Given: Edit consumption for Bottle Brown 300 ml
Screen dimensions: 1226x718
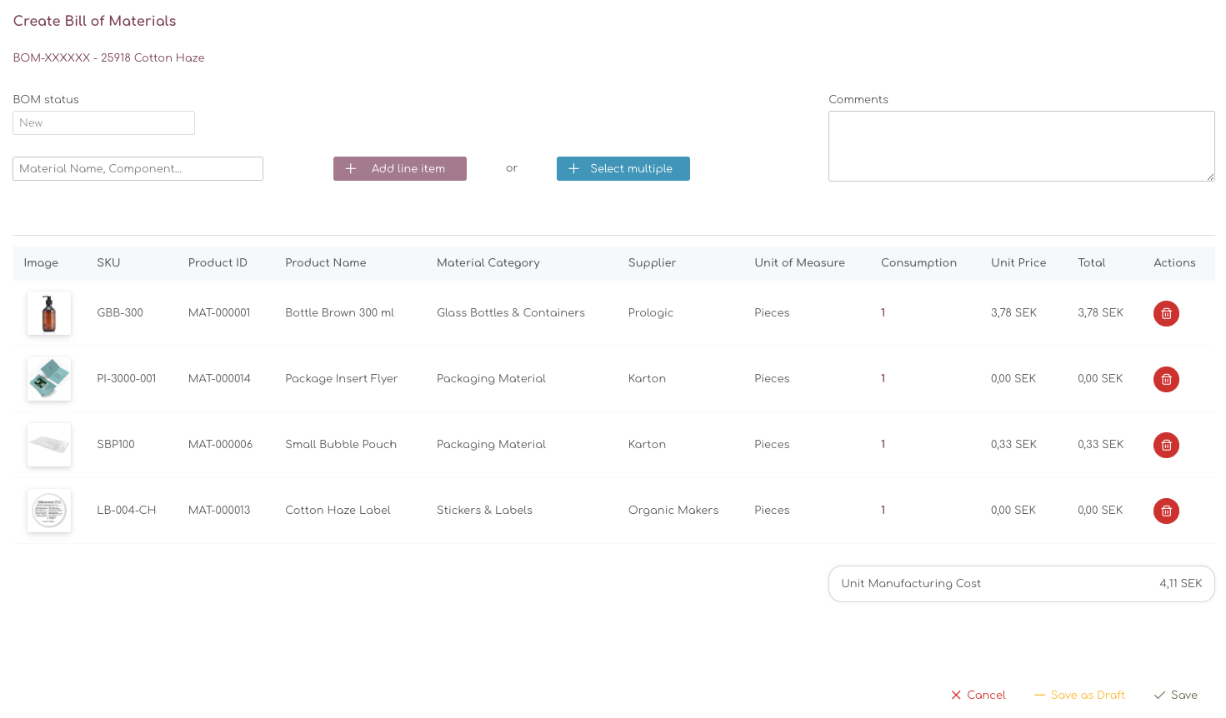Looking at the screenshot, I should [x=883, y=313].
